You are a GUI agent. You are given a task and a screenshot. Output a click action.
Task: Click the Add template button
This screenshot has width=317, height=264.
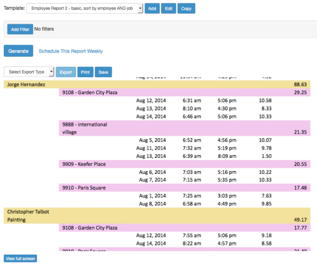[152, 8]
